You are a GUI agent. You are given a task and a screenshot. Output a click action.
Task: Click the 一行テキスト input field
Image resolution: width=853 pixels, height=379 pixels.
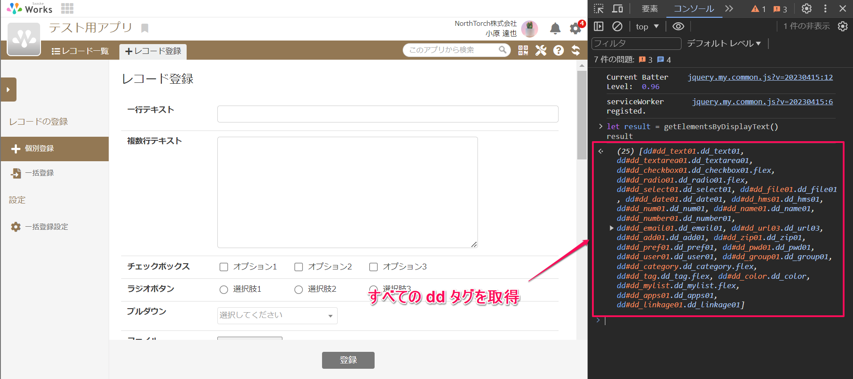pyautogui.click(x=388, y=114)
